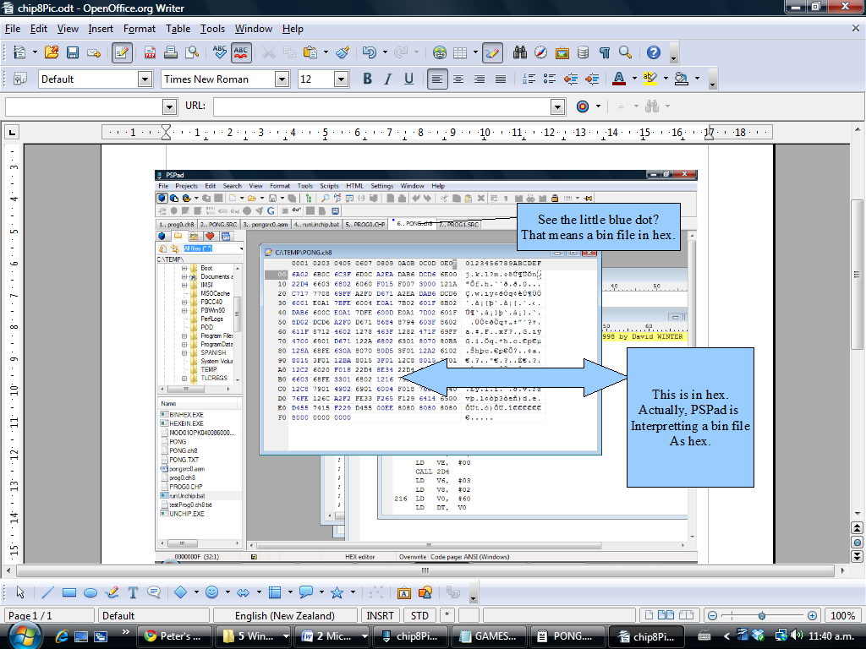
Task: Open Page Preview
Action: (x=192, y=52)
